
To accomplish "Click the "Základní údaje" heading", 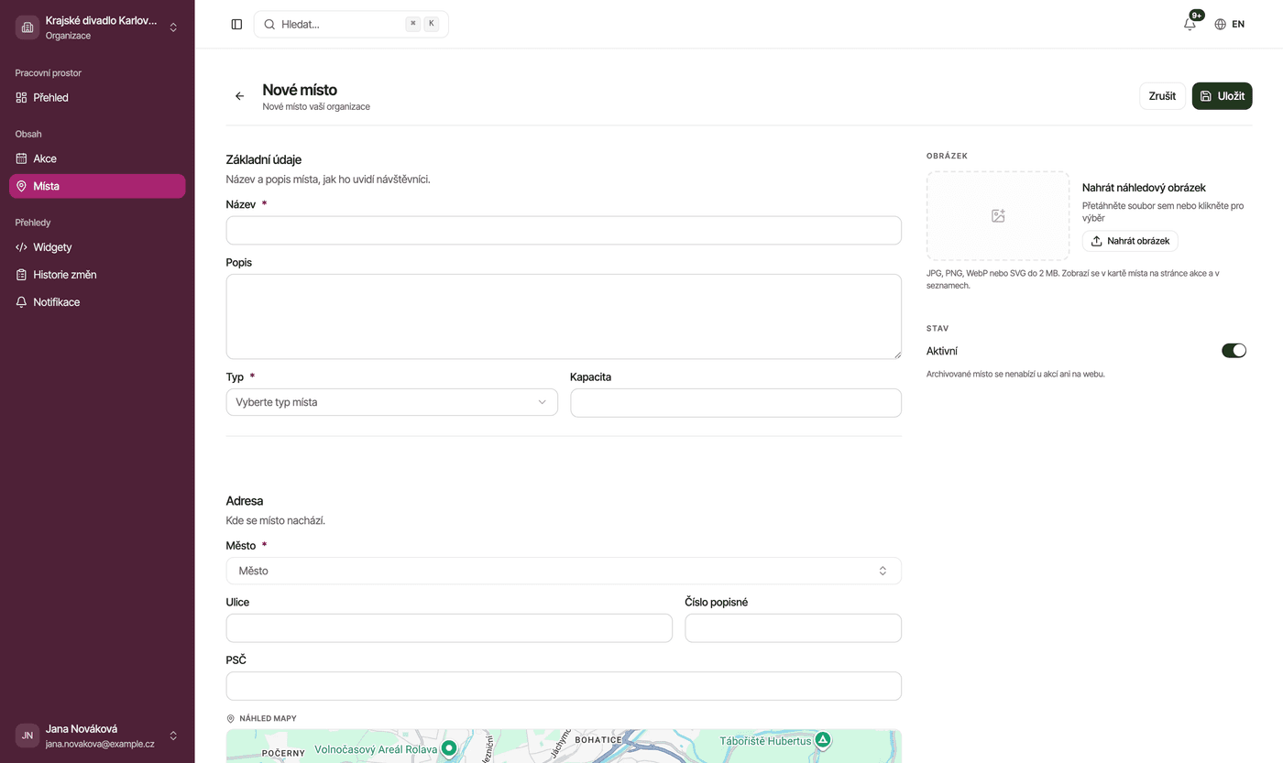I will point(264,159).
